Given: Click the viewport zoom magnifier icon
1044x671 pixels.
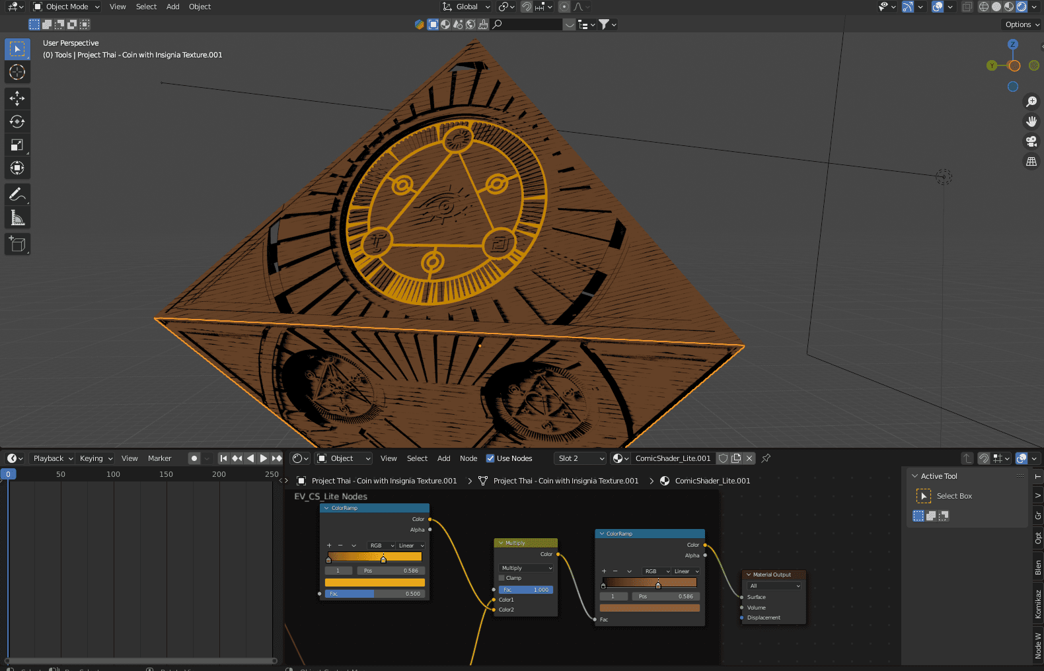Looking at the screenshot, I should [1031, 102].
